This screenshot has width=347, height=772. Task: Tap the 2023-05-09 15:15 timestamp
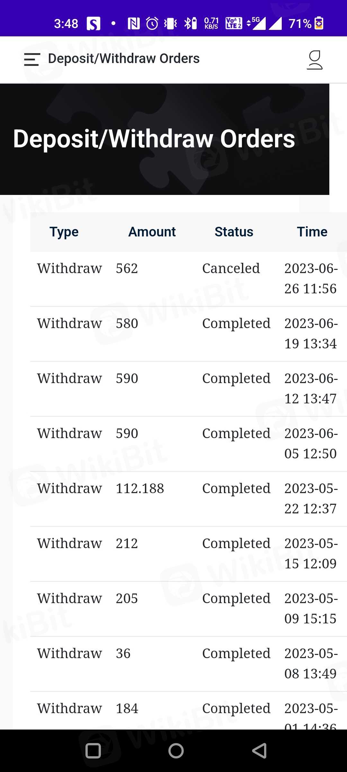coord(311,609)
